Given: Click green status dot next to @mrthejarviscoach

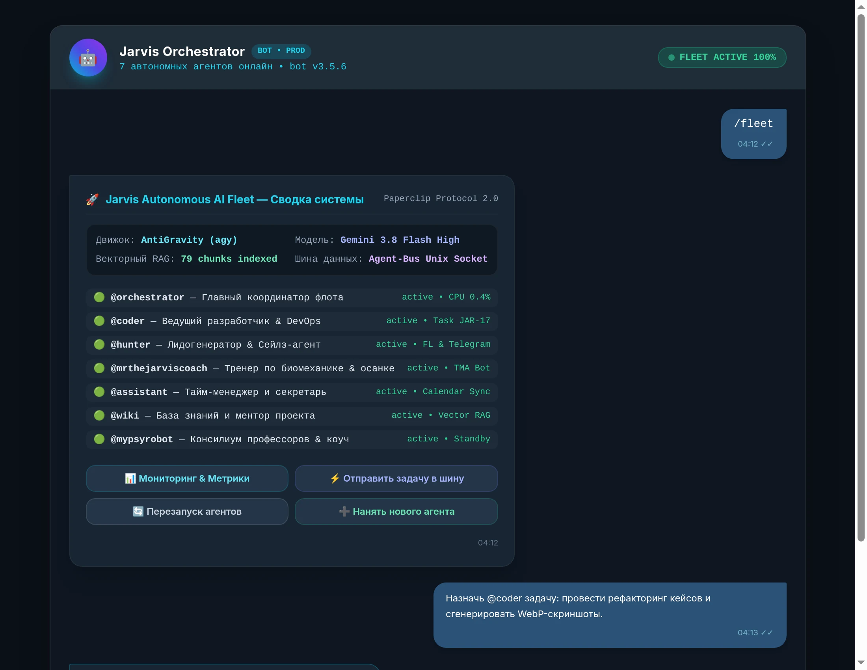Looking at the screenshot, I should [99, 368].
